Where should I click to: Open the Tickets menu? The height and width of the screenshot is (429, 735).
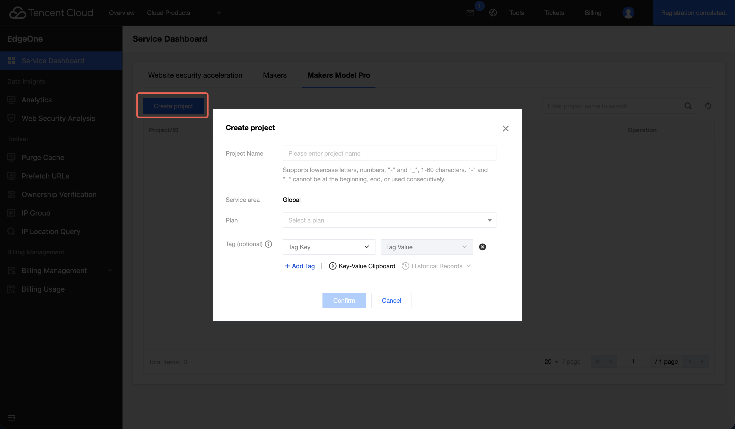554,13
